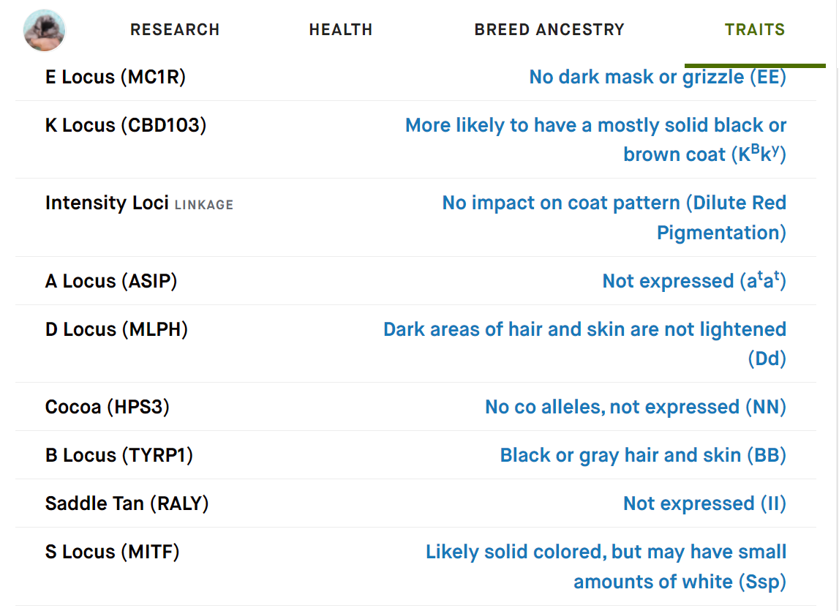This screenshot has height=611, width=839.
Task: Open the Dilute Red Pigmentation result link
Action: (x=614, y=217)
